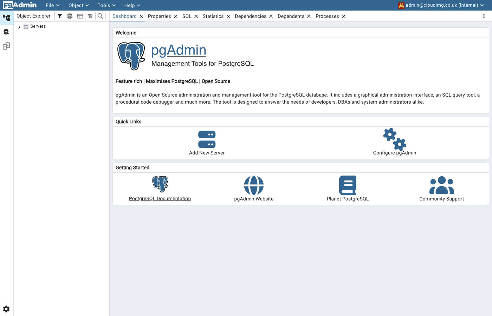Open the Query Tool from the left sidebar
Viewport: 492px width, 316px height.
click(6, 32)
